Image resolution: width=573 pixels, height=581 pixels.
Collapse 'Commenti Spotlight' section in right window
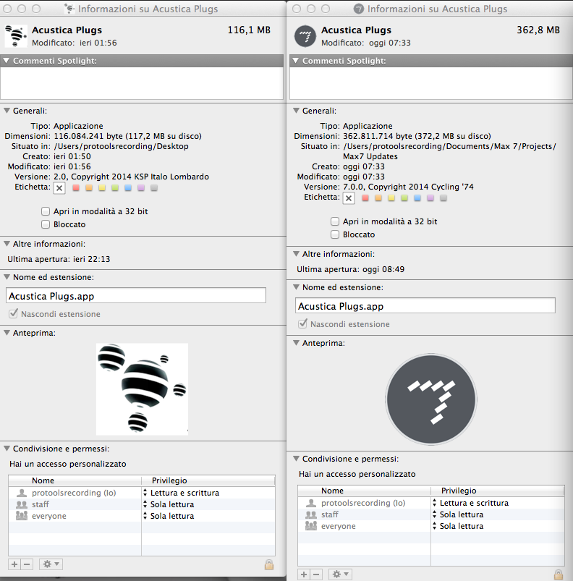(x=296, y=60)
